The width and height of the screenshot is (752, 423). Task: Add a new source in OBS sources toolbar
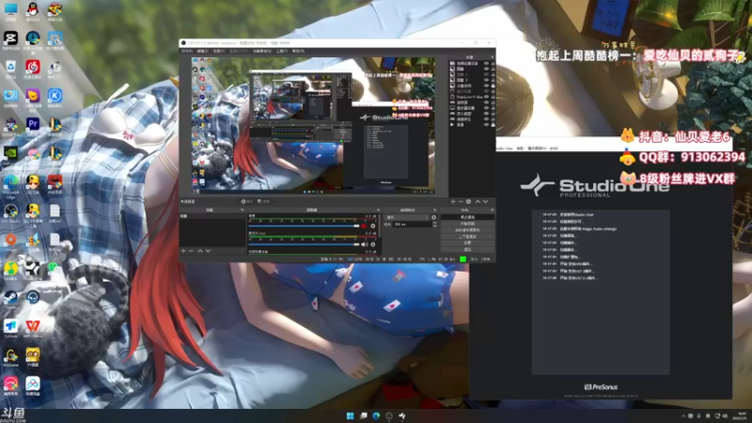(453, 202)
